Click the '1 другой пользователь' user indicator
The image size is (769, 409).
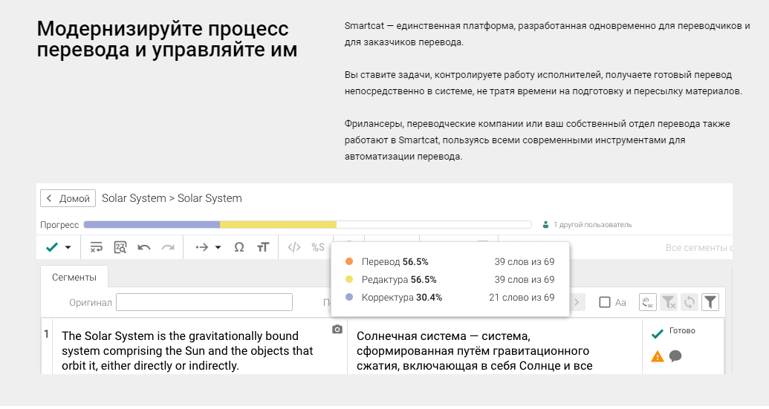click(x=587, y=224)
